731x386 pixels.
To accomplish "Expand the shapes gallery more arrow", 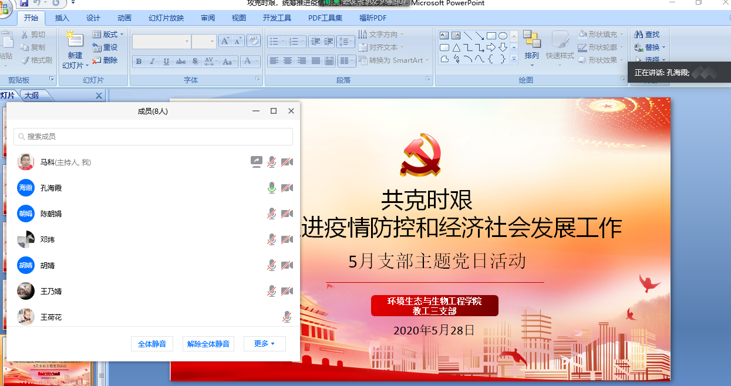I will (514, 59).
